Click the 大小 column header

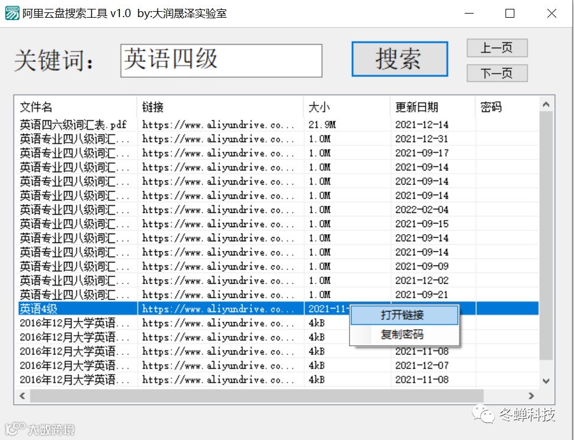click(347, 107)
